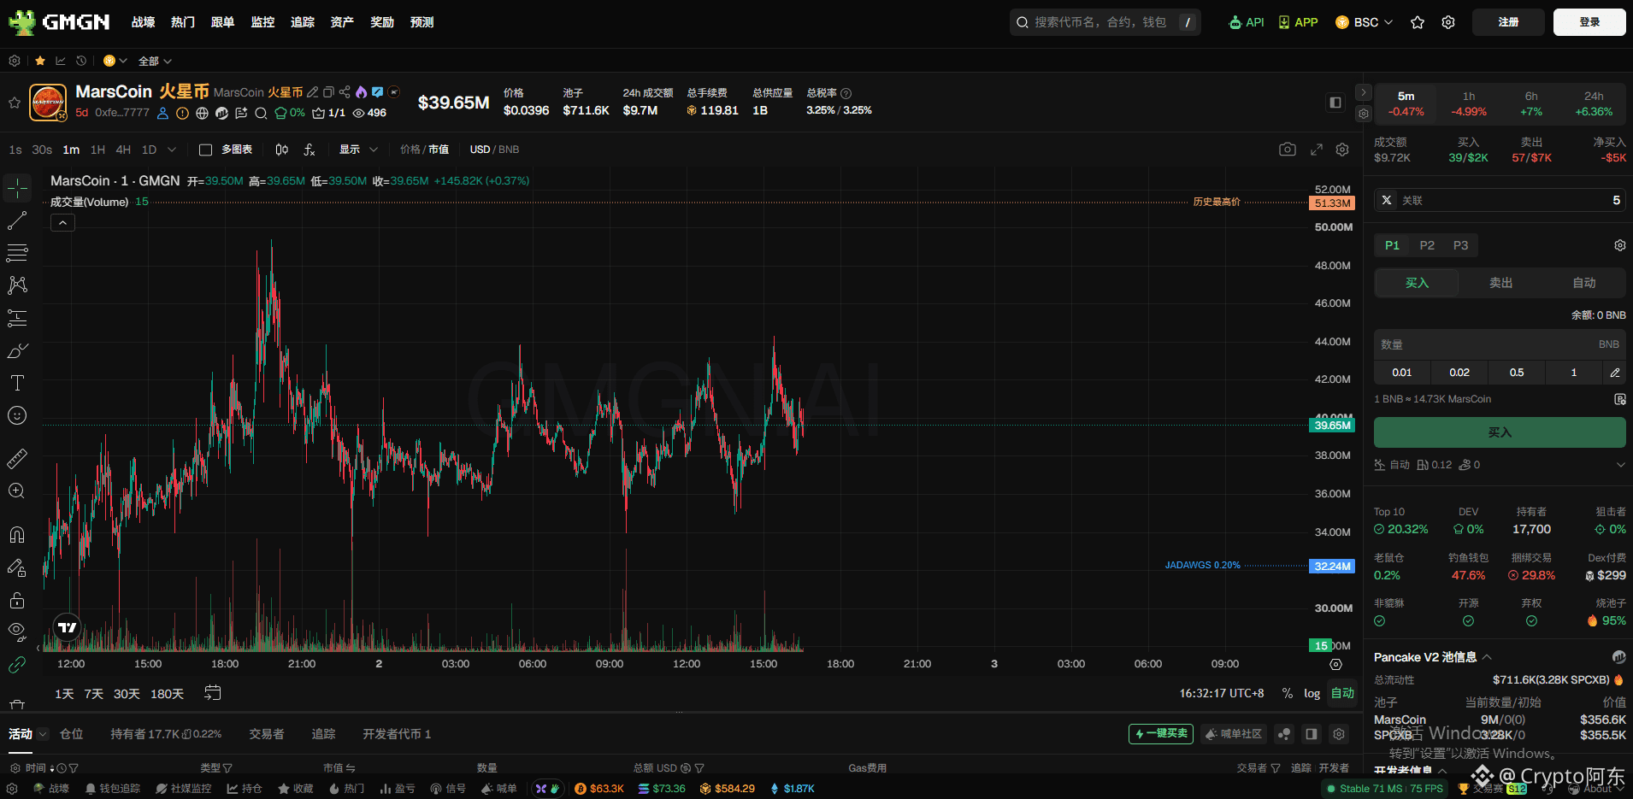Focus the token search field
The image size is (1633, 799).
pos(1105,22)
